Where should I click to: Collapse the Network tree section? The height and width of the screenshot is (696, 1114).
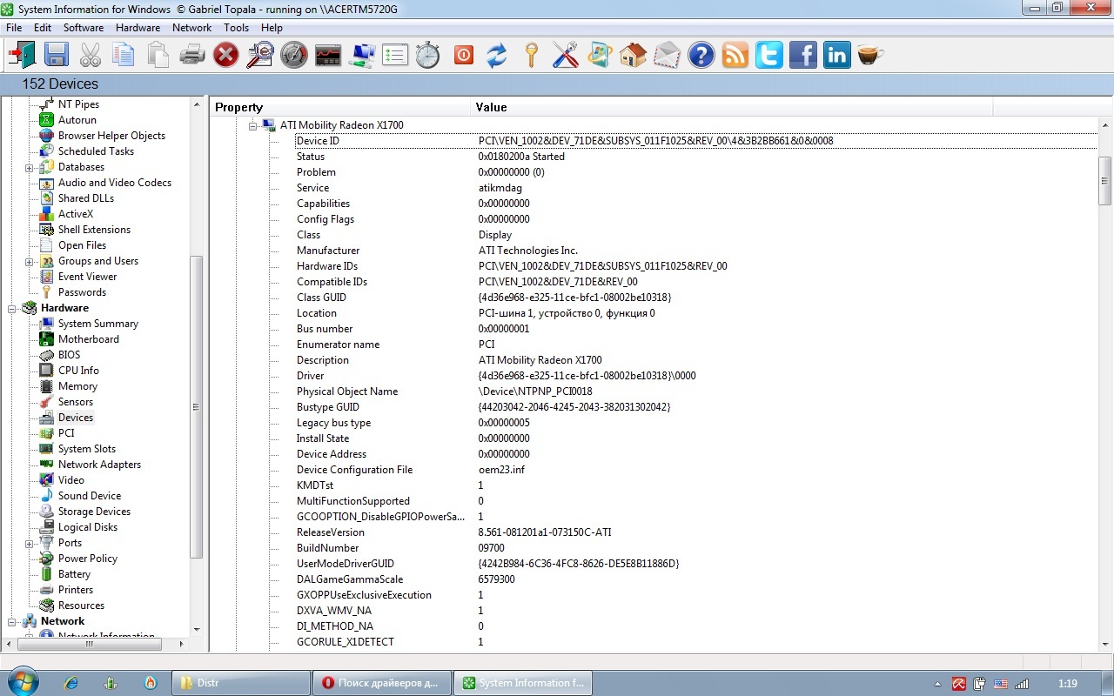[12, 621]
